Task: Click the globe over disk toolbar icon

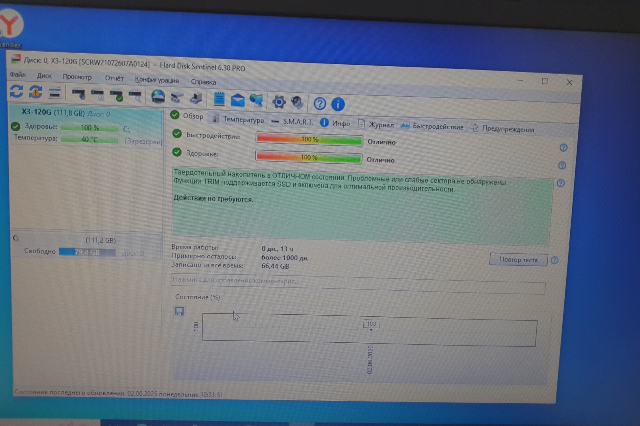Action: pos(158,97)
